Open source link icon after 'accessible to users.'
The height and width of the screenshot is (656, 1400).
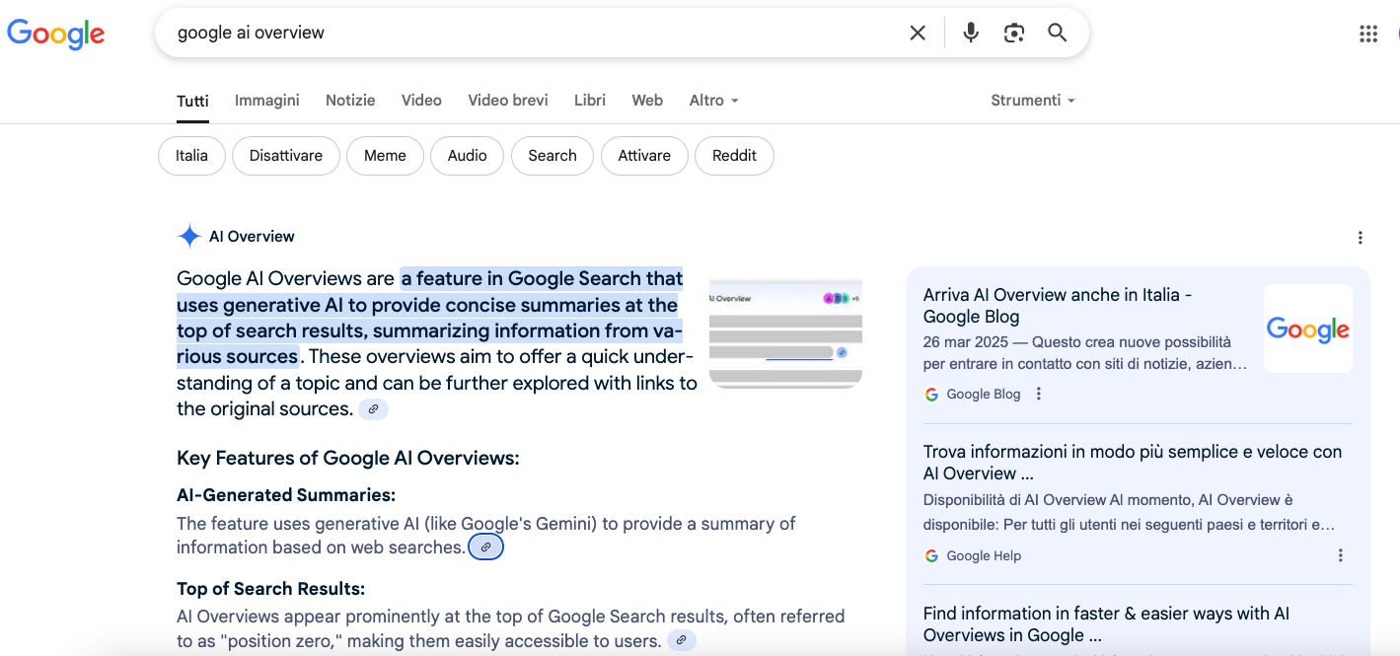[681, 640]
